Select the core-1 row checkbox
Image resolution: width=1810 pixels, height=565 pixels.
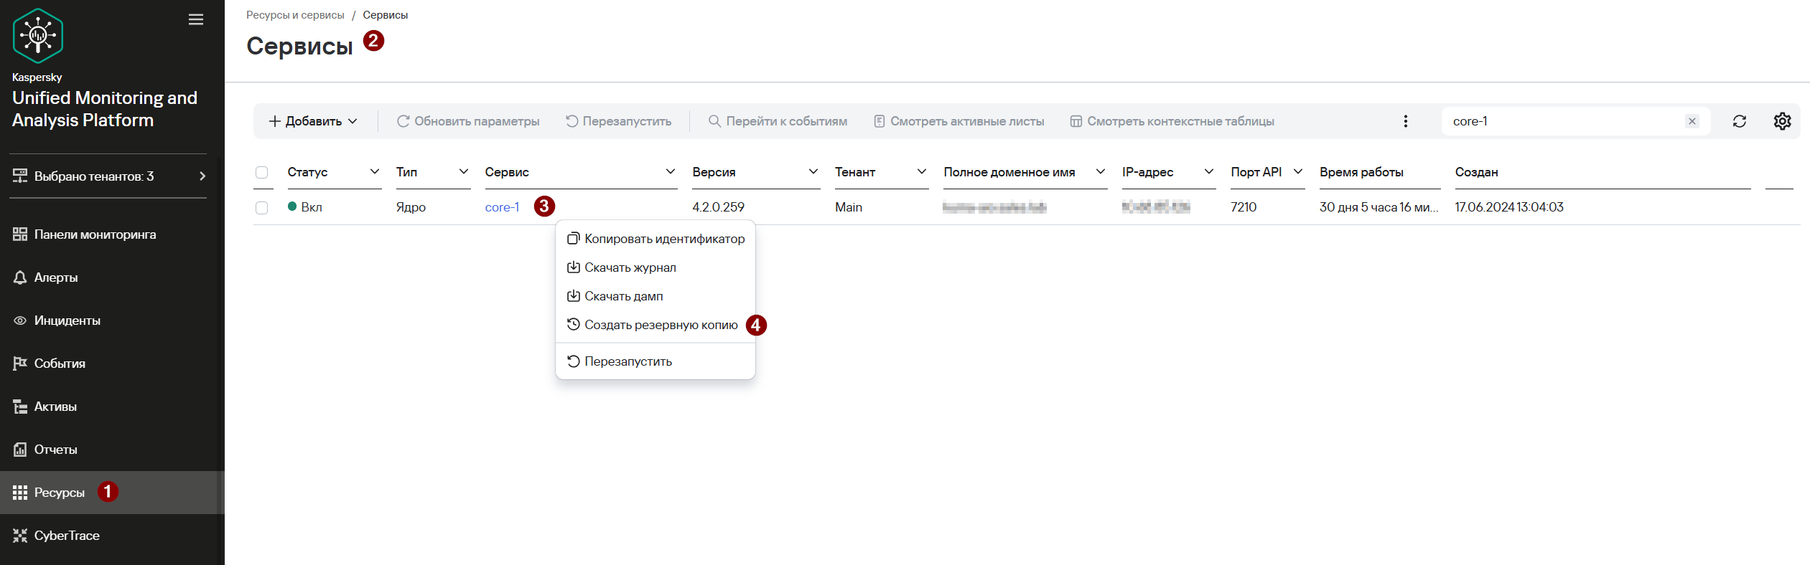262,207
